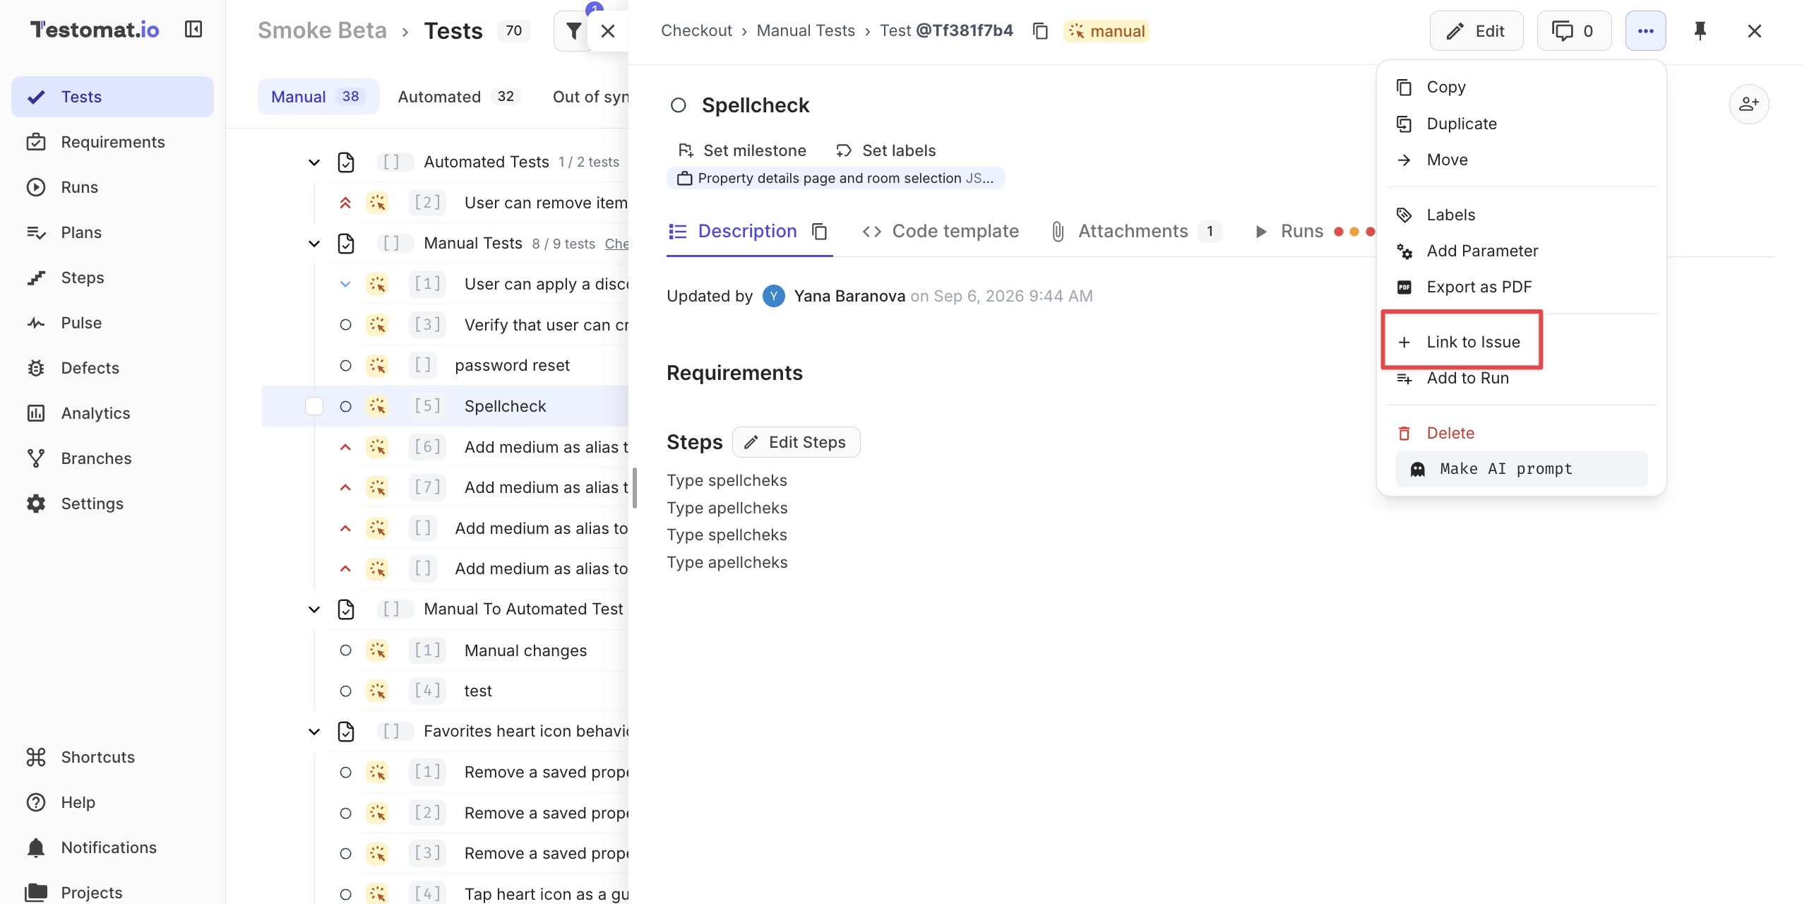Screen dimensions: 1802x904
Task: Click Make AI prompt button
Action: pyautogui.click(x=1521, y=469)
